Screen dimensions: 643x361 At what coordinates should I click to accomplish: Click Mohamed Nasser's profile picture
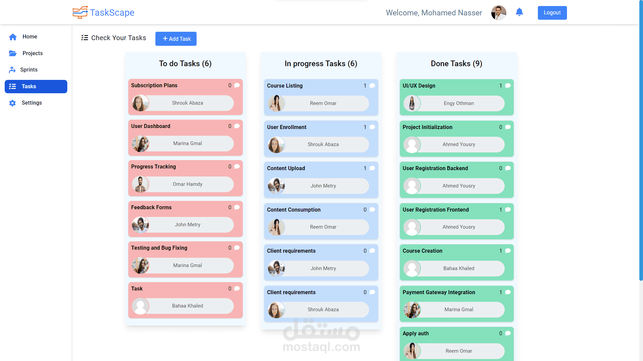tap(498, 13)
